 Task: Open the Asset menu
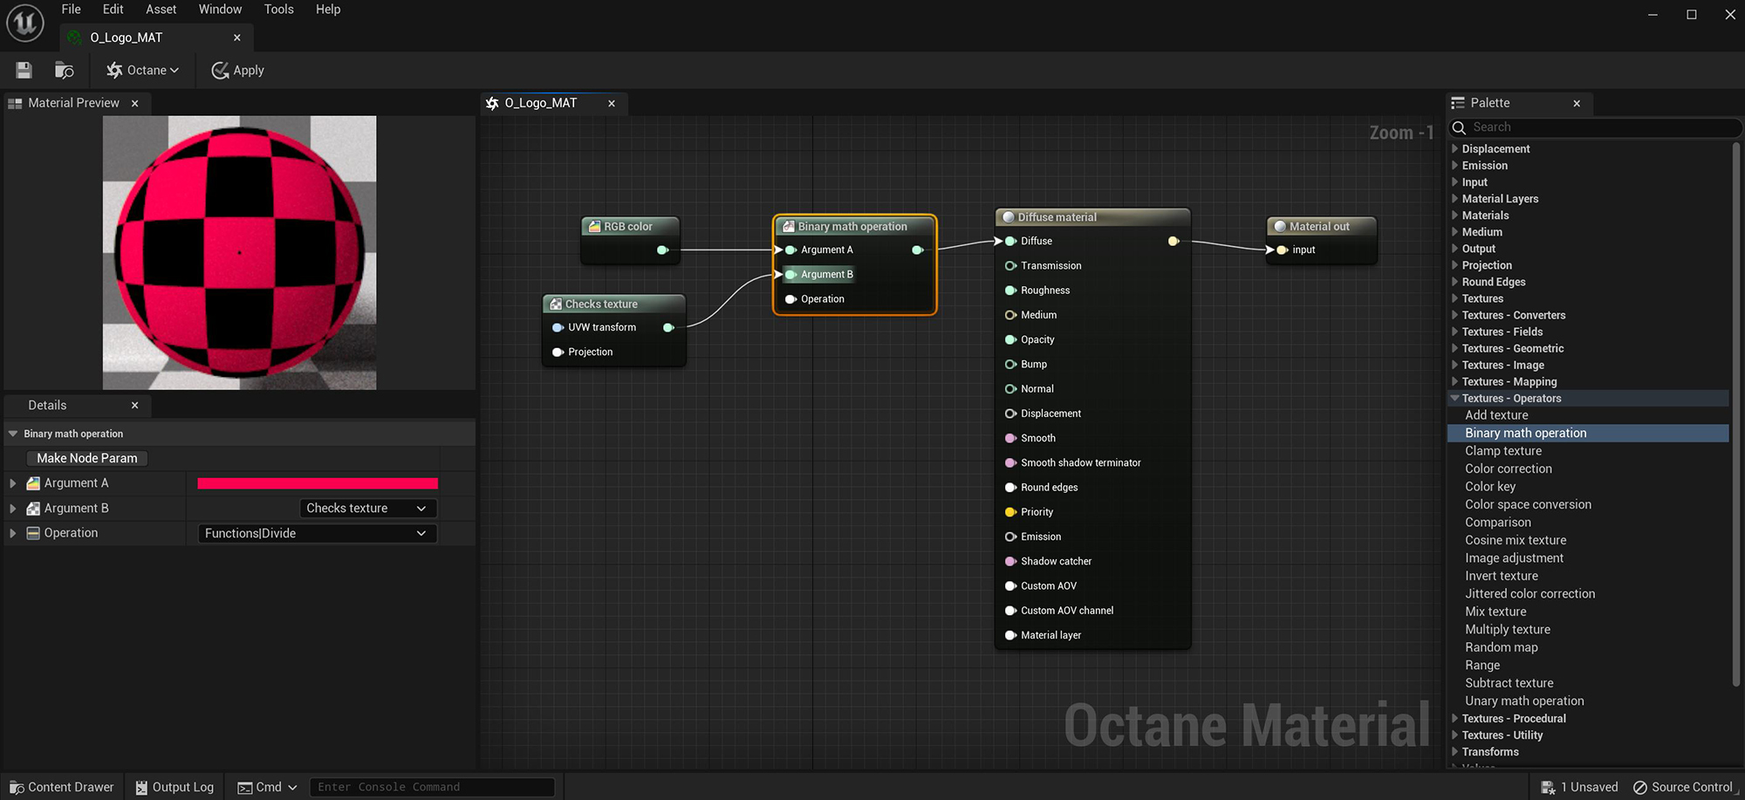[x=161, y=10]
